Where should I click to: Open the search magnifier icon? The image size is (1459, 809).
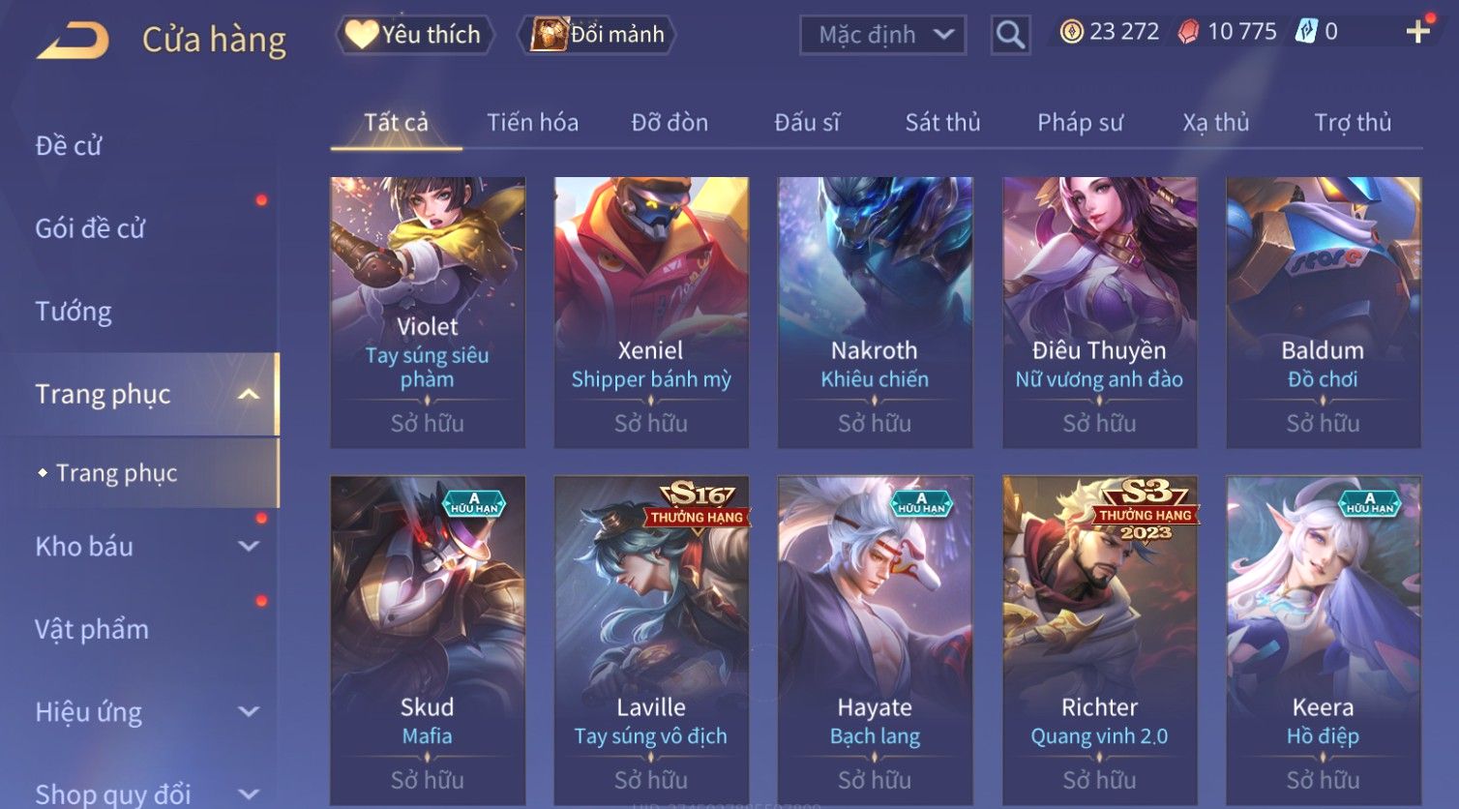[1010, 35]
